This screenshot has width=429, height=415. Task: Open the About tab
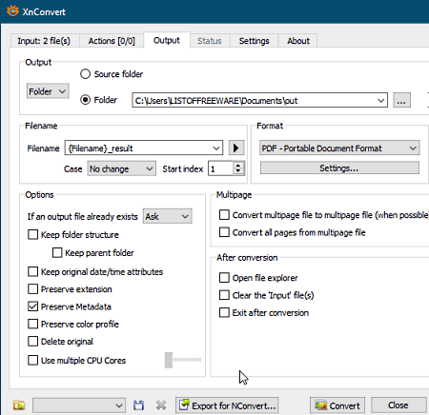pyautogui.click(x=298, y=41)
